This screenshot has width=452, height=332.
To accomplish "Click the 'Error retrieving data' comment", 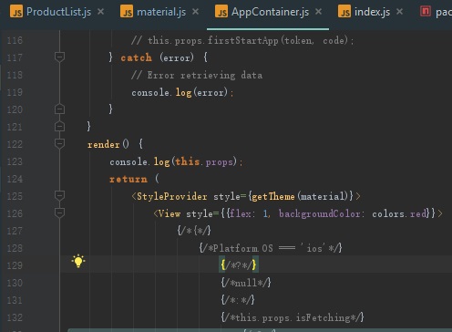I will click(x=197, y=75).
